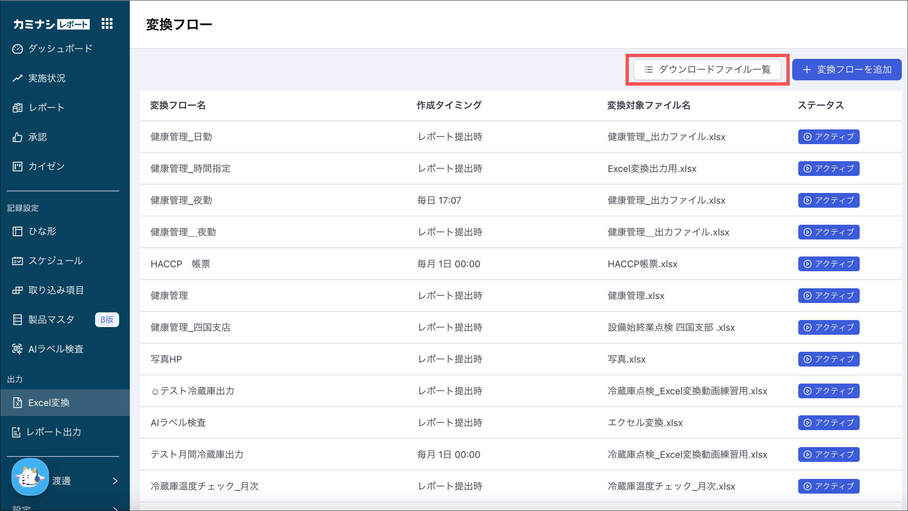Screen dimensions: 908x511
Task: Click the 承認 thumbs-up icon
Action: pyautogui.click(x=17, y=137)
